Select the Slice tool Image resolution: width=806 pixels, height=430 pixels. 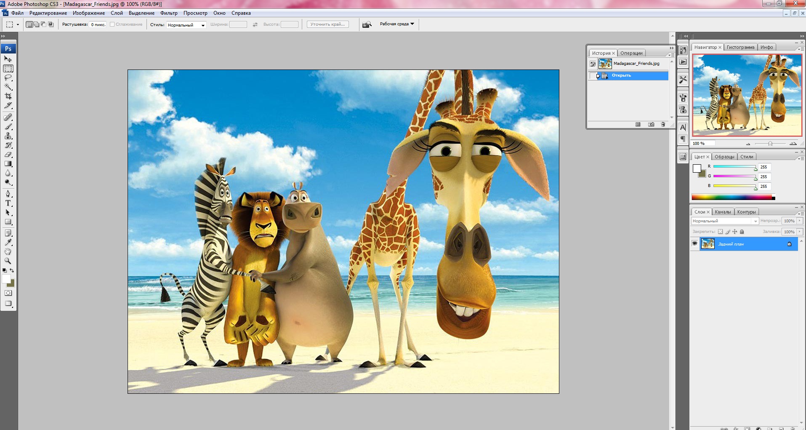tap(8, 105)
